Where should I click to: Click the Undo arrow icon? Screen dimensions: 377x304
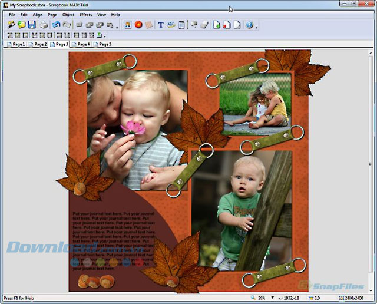tap(56, 25)
